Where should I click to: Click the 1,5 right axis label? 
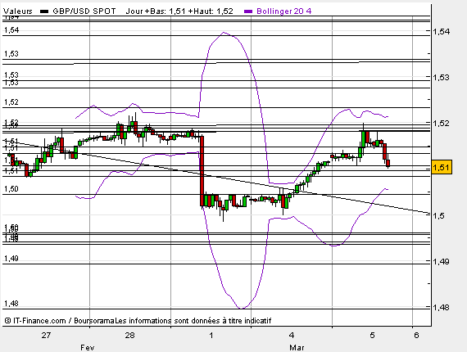click(438, 215)
